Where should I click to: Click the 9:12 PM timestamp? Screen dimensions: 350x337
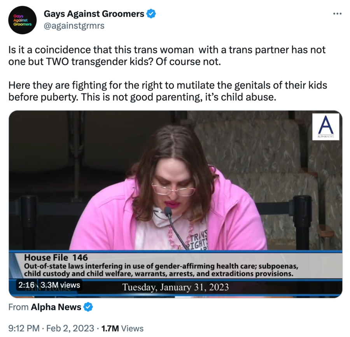pos(24,328)
